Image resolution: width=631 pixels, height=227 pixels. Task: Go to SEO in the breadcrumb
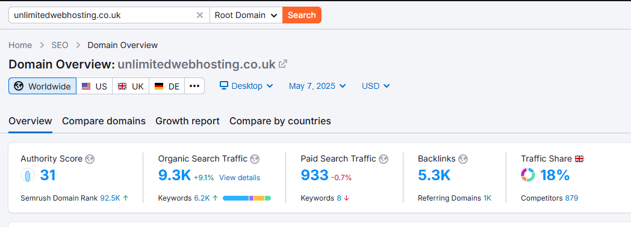(x=60, y=45)
